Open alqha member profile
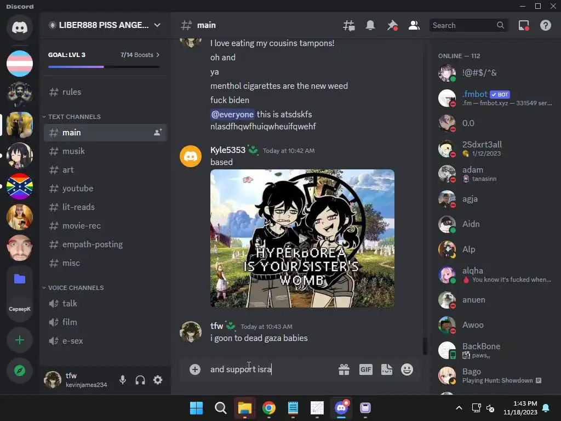561x421 pixels. (495, 275)
